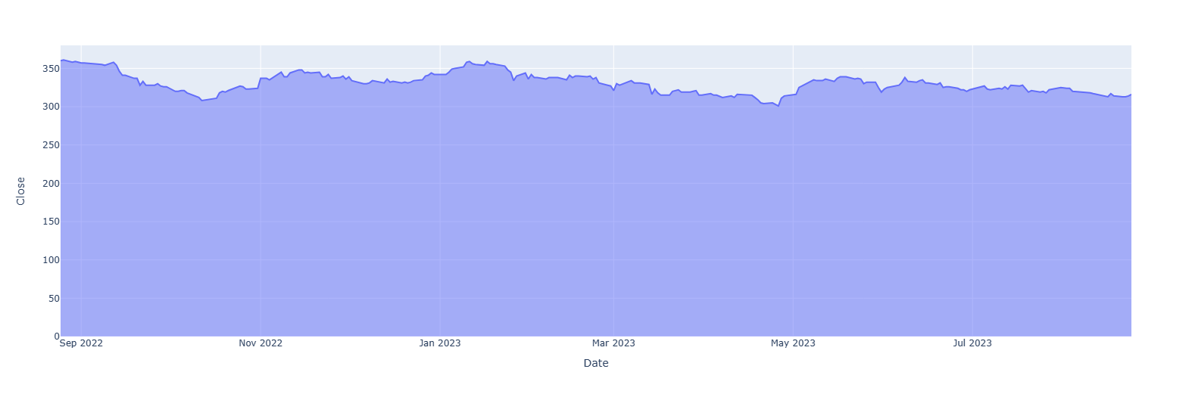This screenshot has width=1192, height=397.
Task: Click the 'Nov 2022' x-axis tick label
Action: (261, 343)
